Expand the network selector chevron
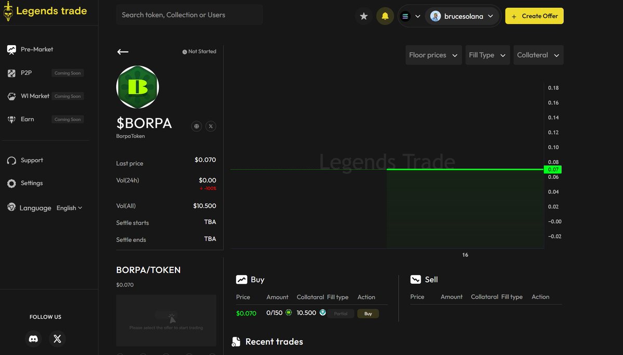The height and width of the screenshot is (355, 623). (x=418, y=16)
